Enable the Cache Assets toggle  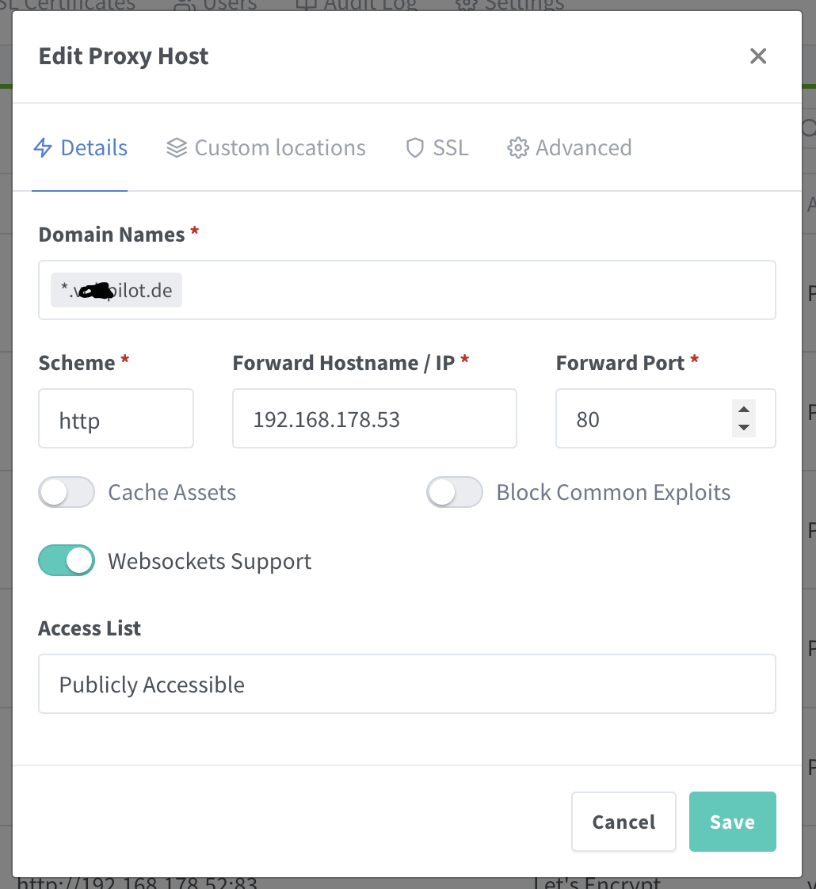(x=67, y=492)
